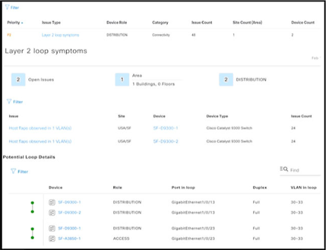Open the SF-A3850-1 access device link
This screenshot has width=326, height=250.
[x=69, y=238]
